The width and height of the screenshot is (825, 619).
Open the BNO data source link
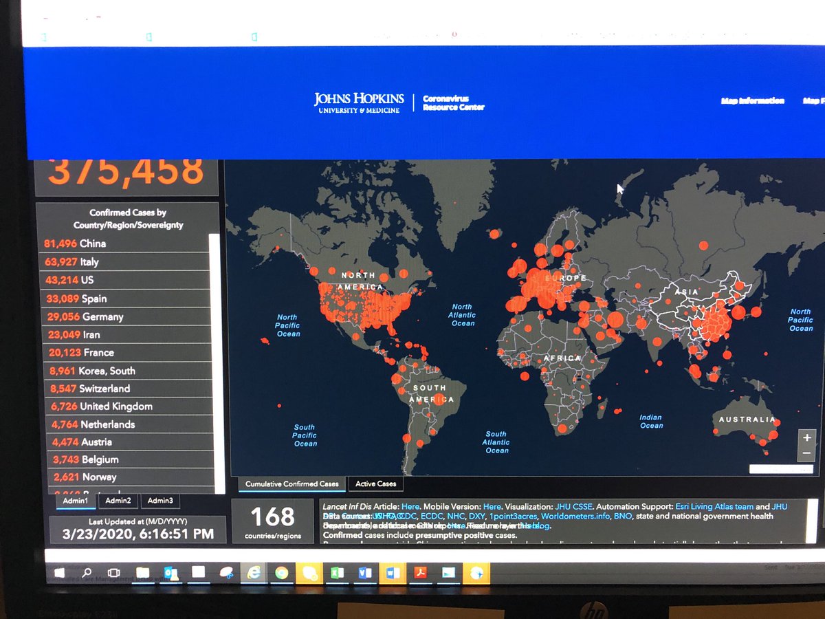(622, 516)
